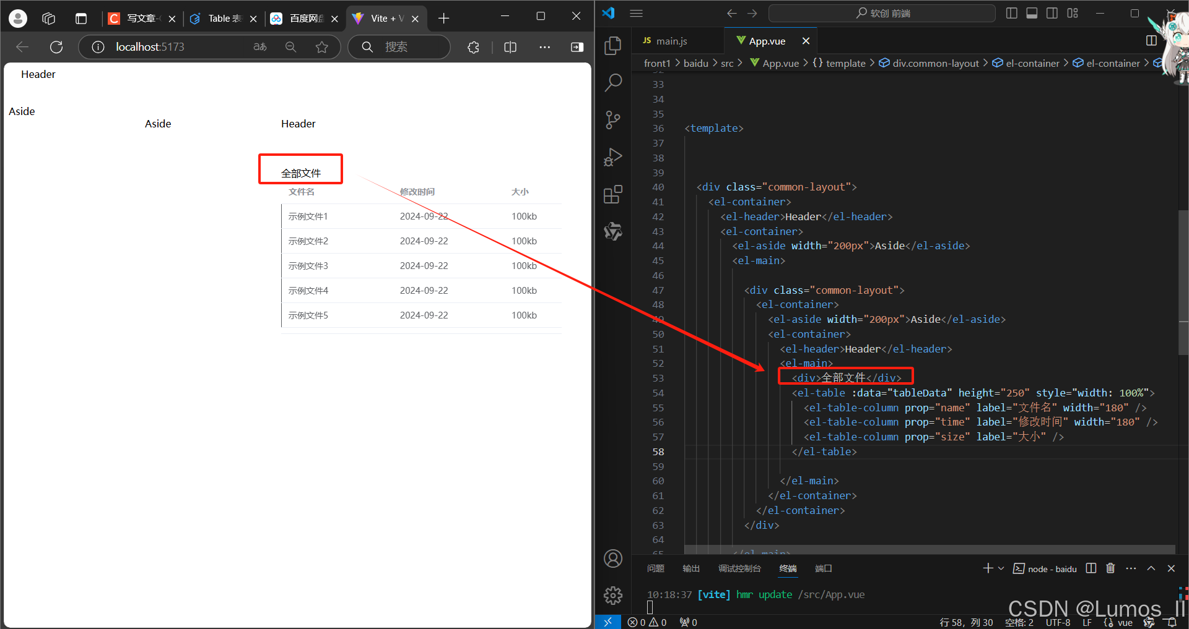Open browser split screen icon
The image size is (1189, 629).
(510, 47)
